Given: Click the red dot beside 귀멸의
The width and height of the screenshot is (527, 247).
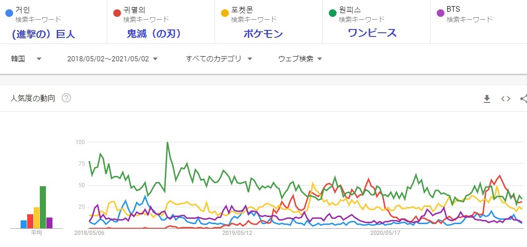Looking at the screenshot, I should [x=117, y=13].
